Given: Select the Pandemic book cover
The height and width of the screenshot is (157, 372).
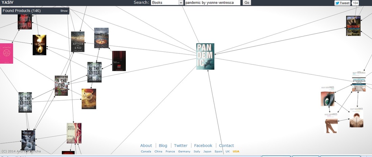Looking at the screenshot, I should click(205, 56).
